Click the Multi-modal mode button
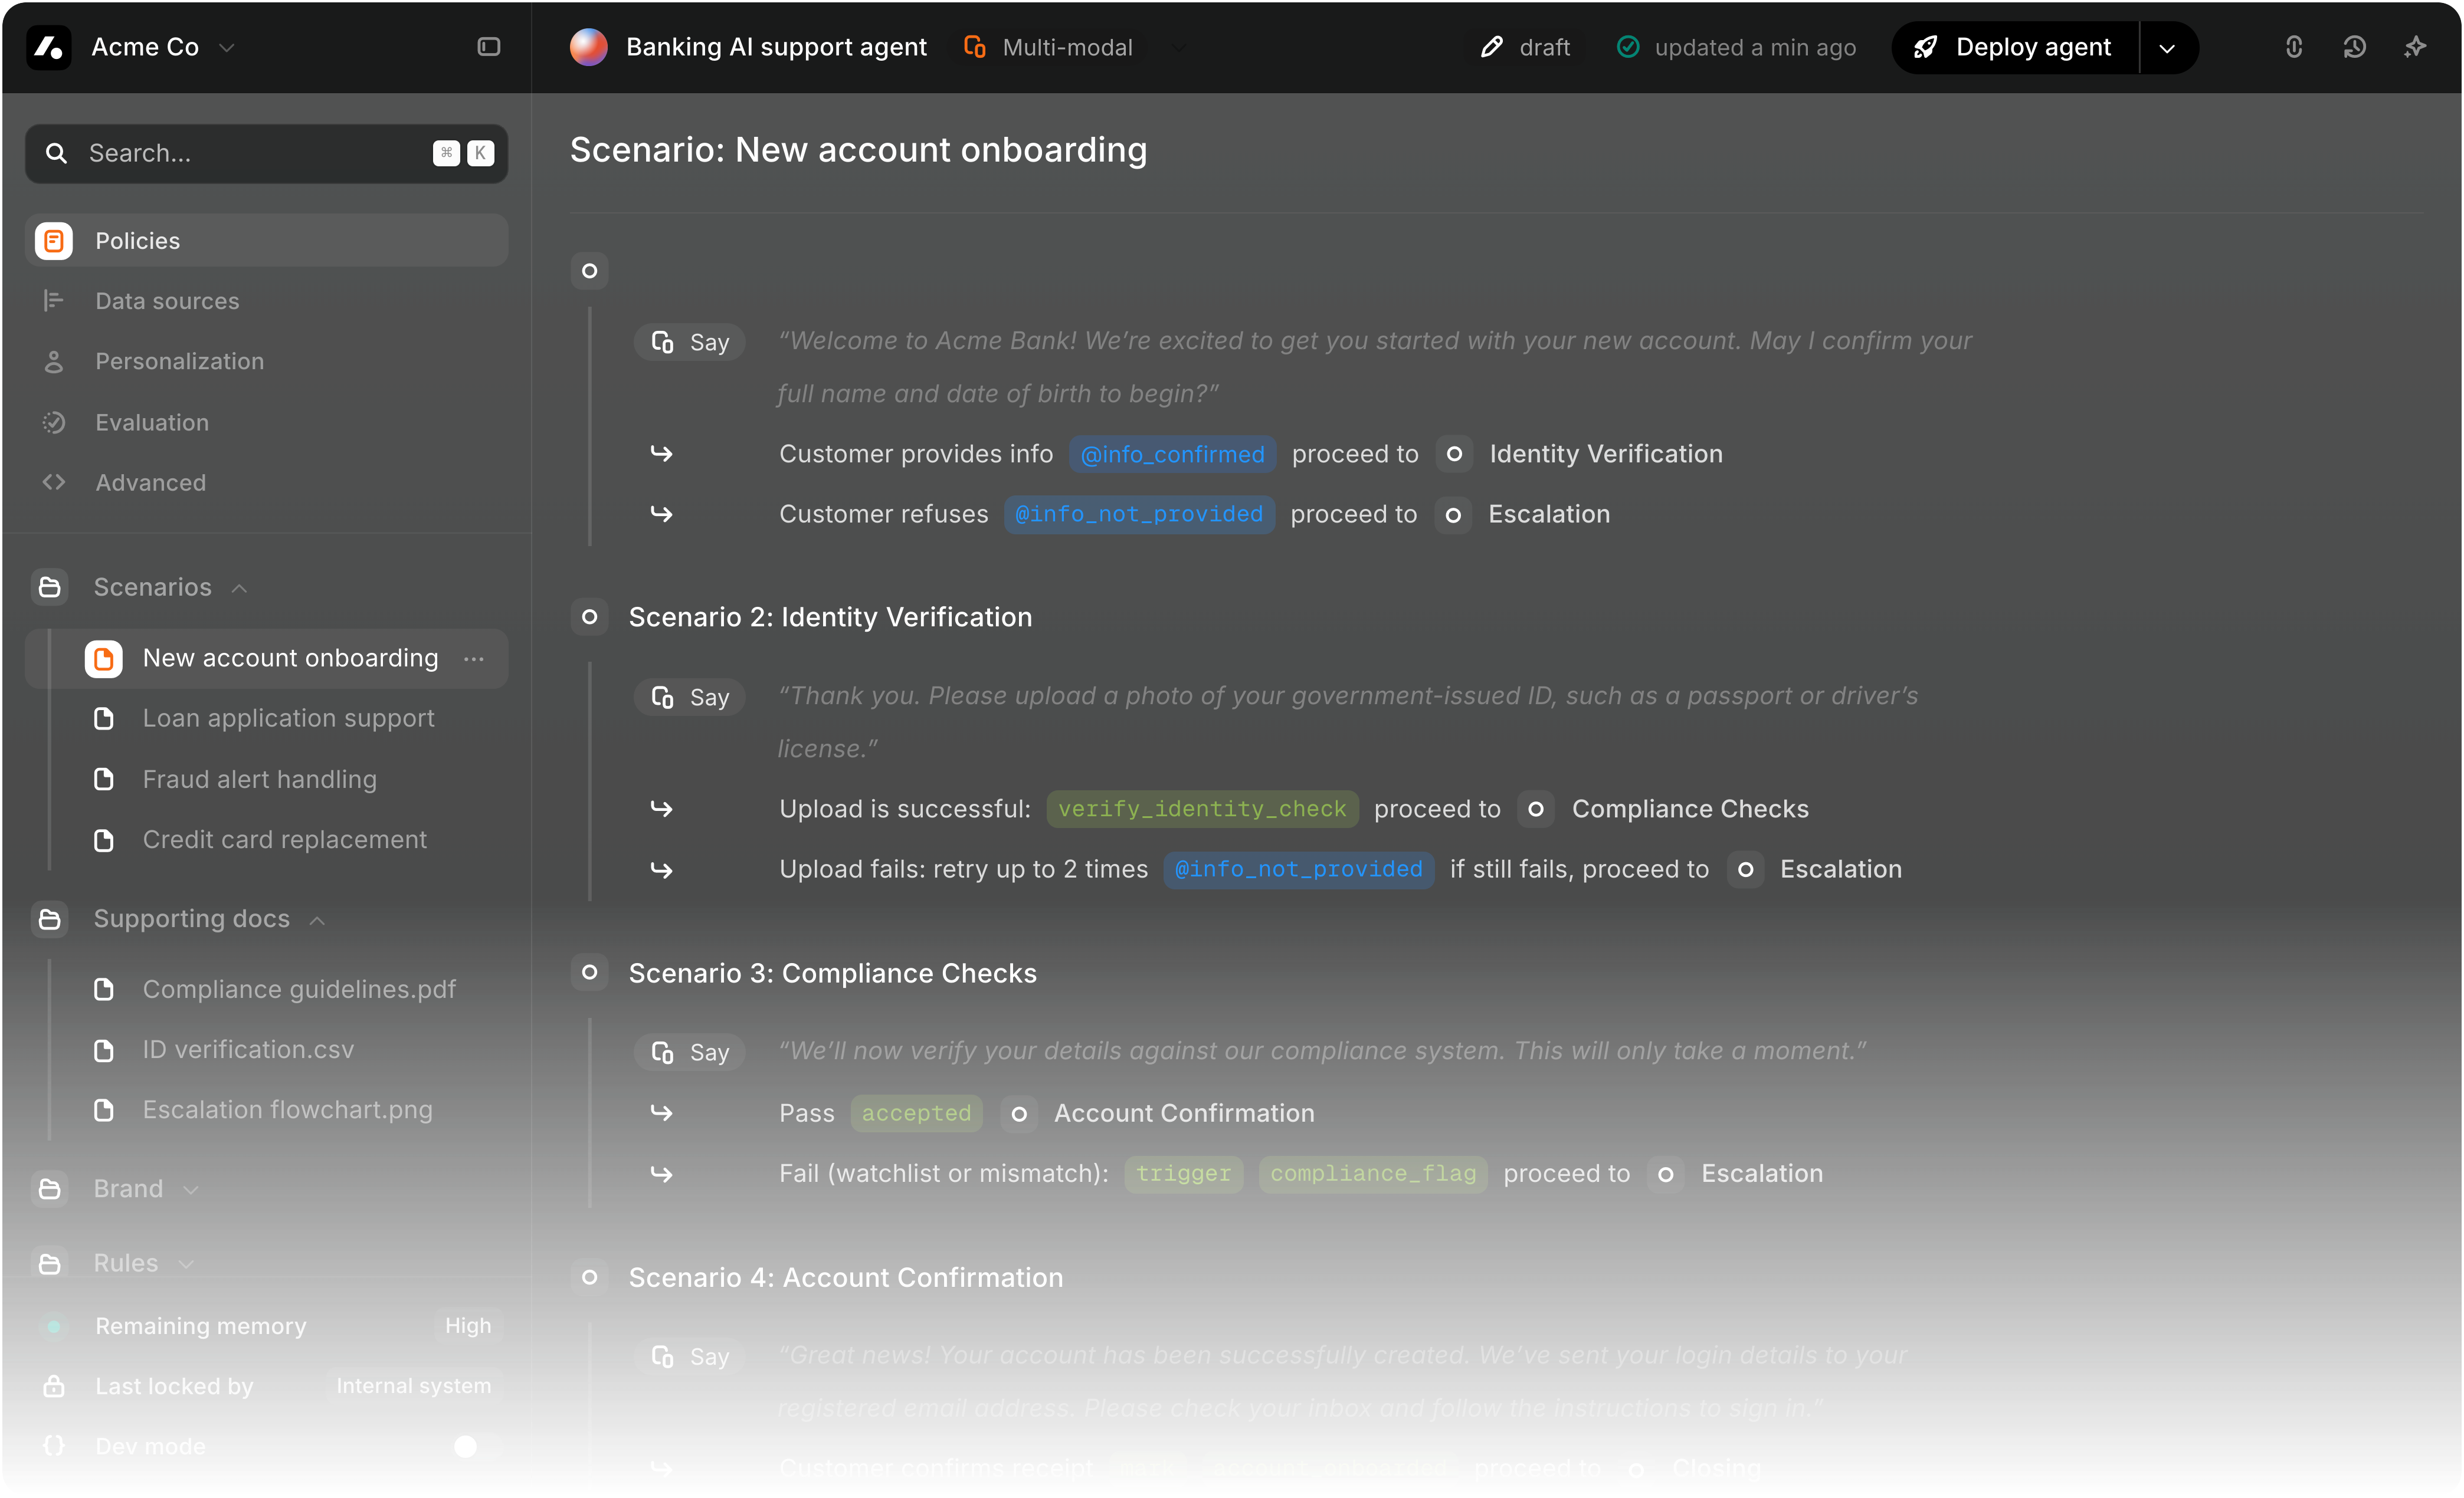 [x=1048, y=47]
